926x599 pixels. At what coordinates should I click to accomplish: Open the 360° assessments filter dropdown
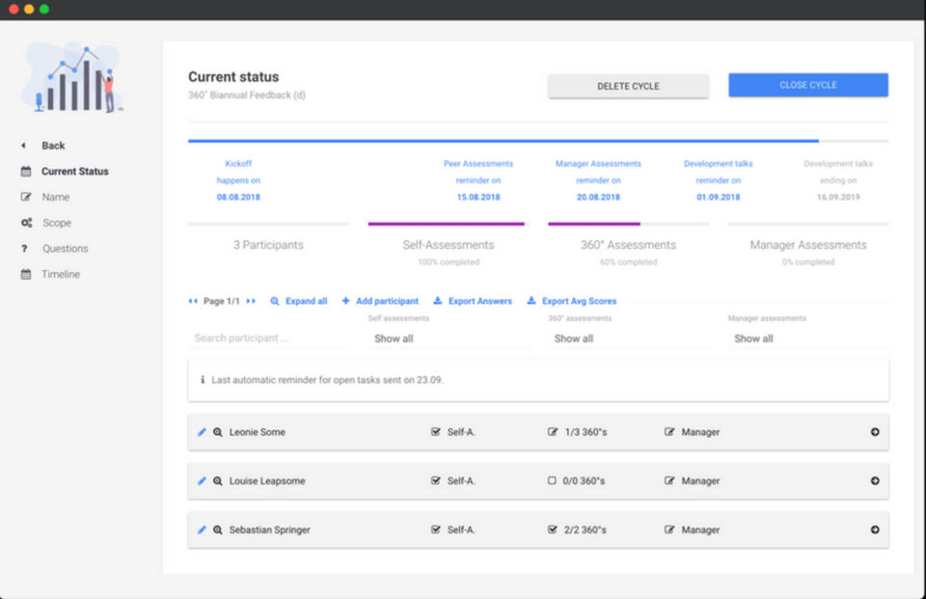(628, 339)
